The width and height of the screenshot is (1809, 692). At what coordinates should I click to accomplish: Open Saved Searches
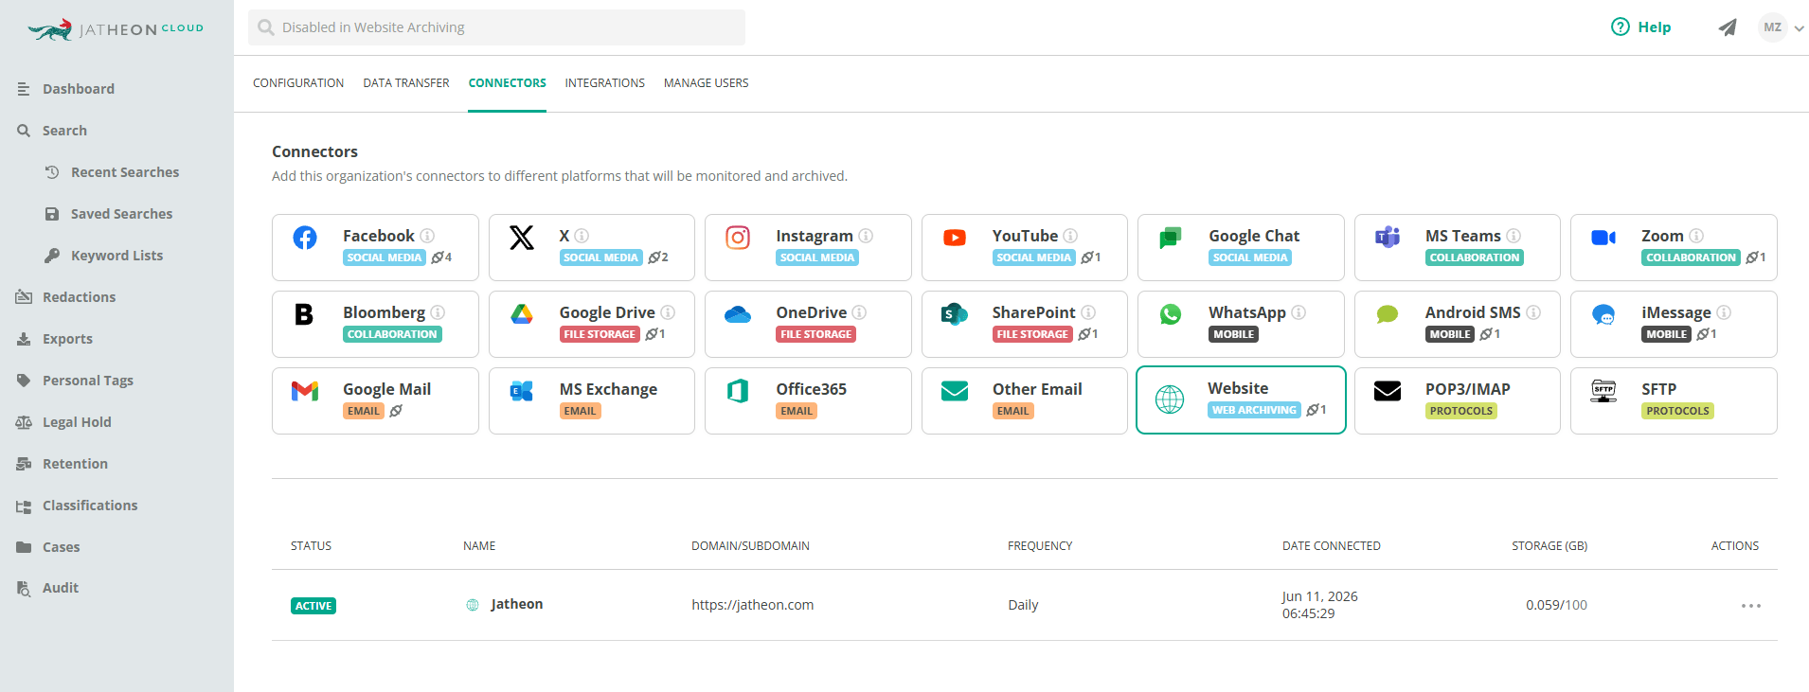121,214
